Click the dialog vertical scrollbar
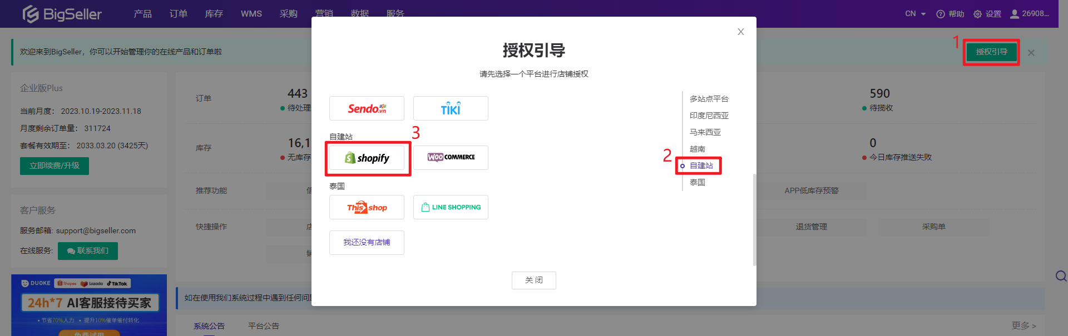The image size is (1068, 336). click(754, 220)
